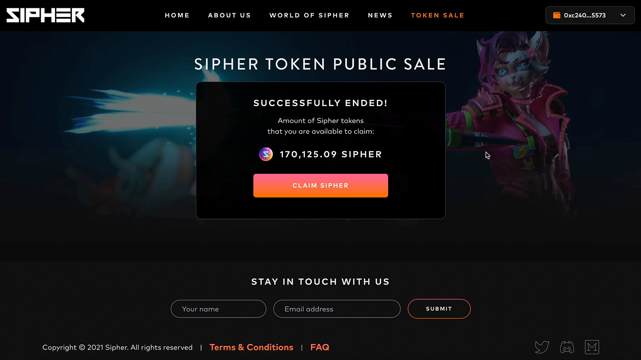Viewport: 641px width, 360px height.
Task: Expand the wallet address dropdown chevron
Action: point(623,15)
